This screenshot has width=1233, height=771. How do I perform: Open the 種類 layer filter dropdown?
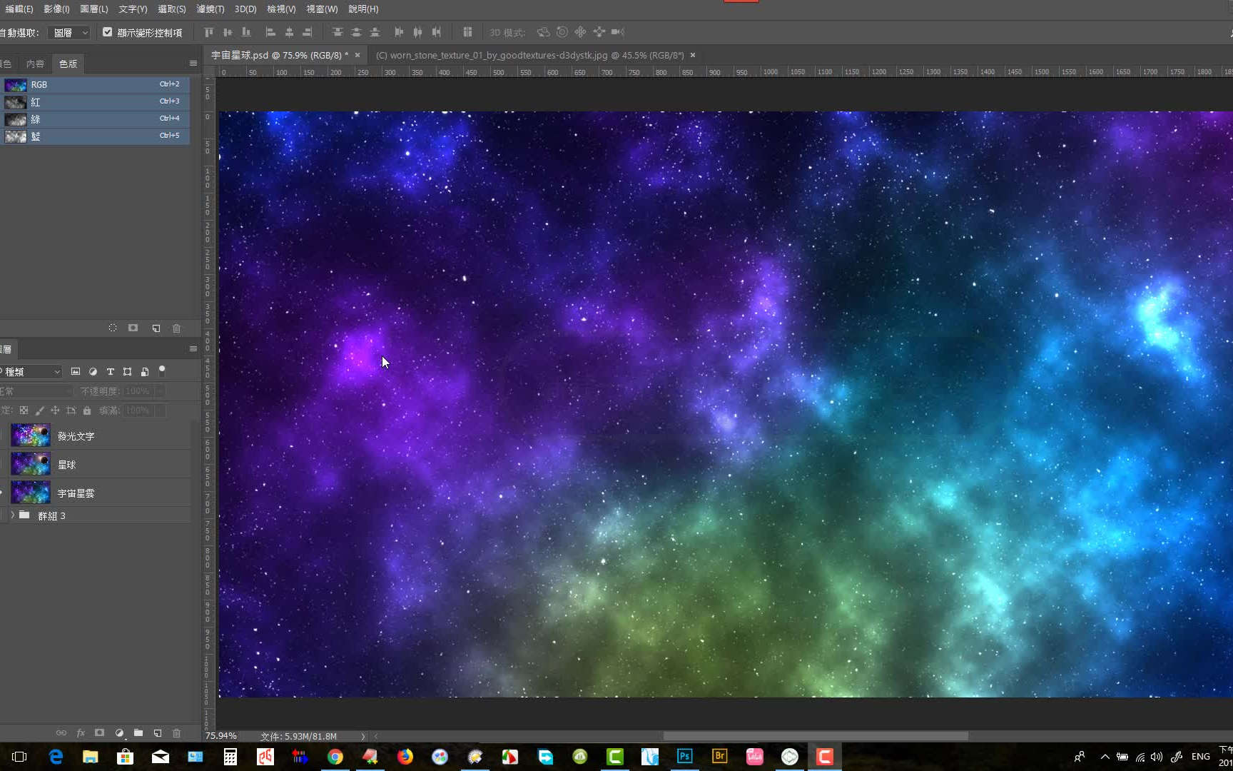coord(32,371)
